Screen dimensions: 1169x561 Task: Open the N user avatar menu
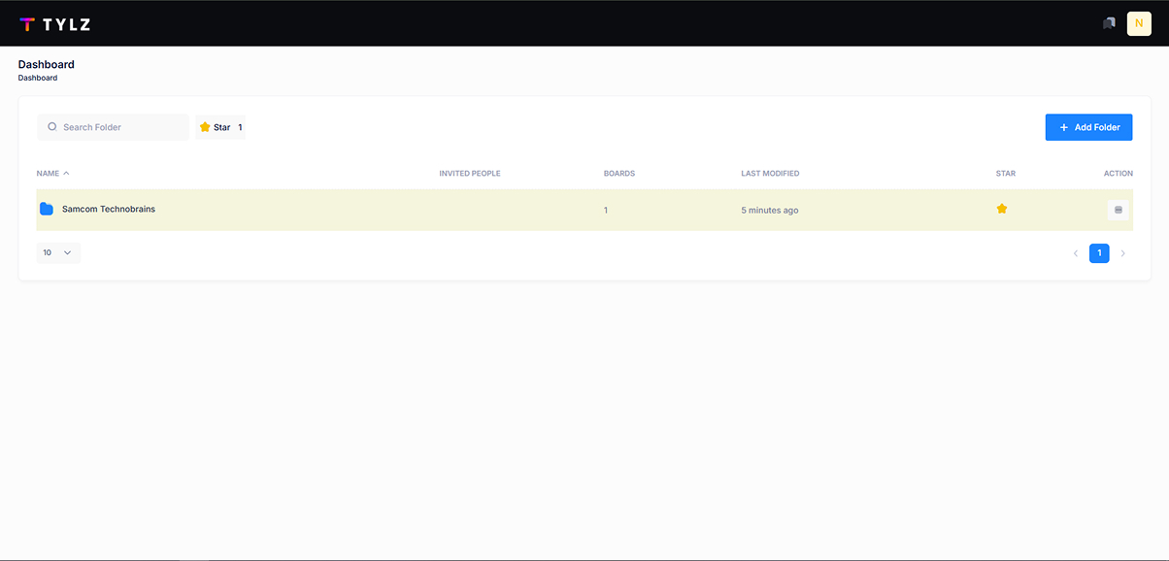click(1139, 23)
